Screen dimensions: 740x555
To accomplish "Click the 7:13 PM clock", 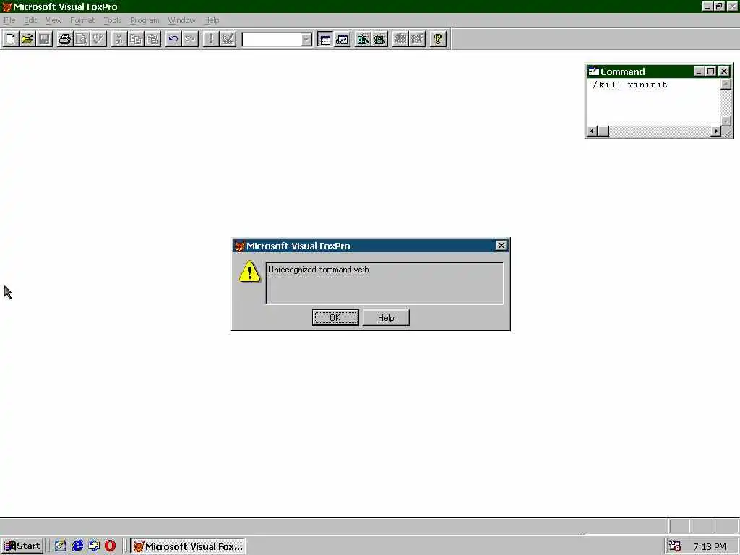I will click(710, 547).
